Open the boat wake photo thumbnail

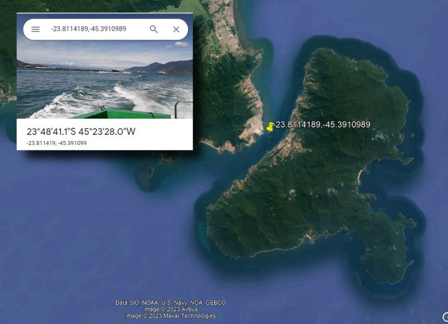click(x=105, y=79)
